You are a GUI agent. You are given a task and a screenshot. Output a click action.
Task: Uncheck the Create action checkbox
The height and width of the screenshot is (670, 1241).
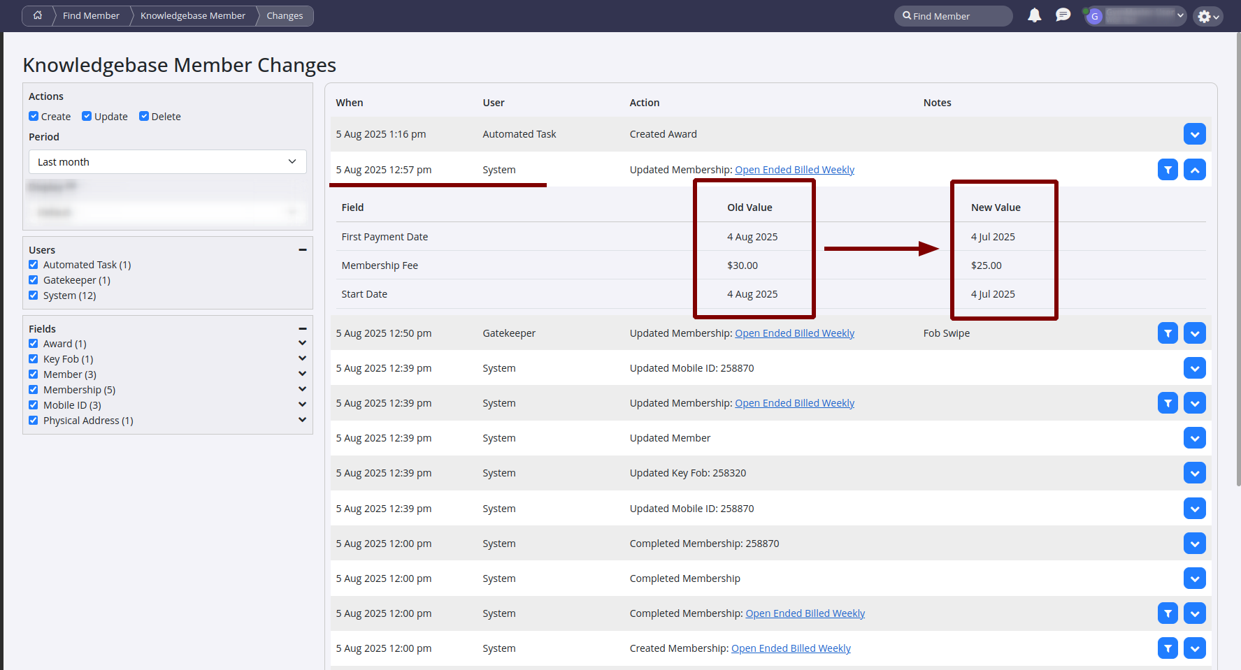pyautogui.click(x=34, y=117)
